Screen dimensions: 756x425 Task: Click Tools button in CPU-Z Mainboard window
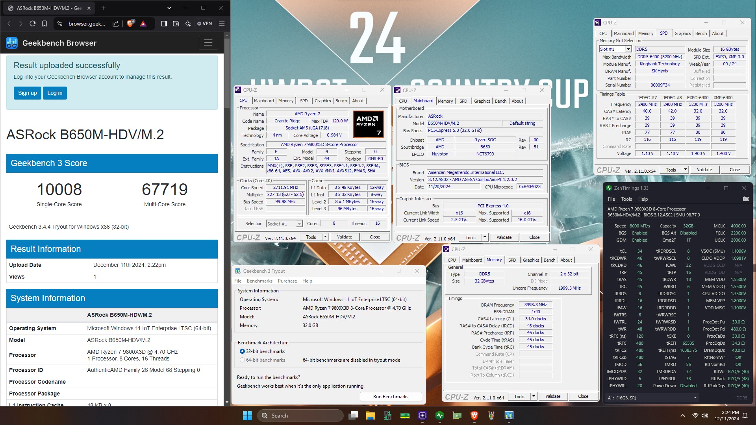[x=471, y=237]
